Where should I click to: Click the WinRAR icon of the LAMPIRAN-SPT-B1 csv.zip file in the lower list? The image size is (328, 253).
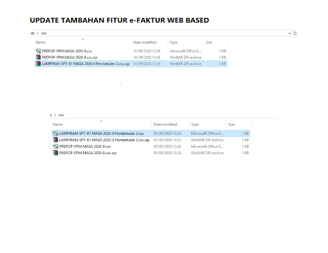(55, 140)
